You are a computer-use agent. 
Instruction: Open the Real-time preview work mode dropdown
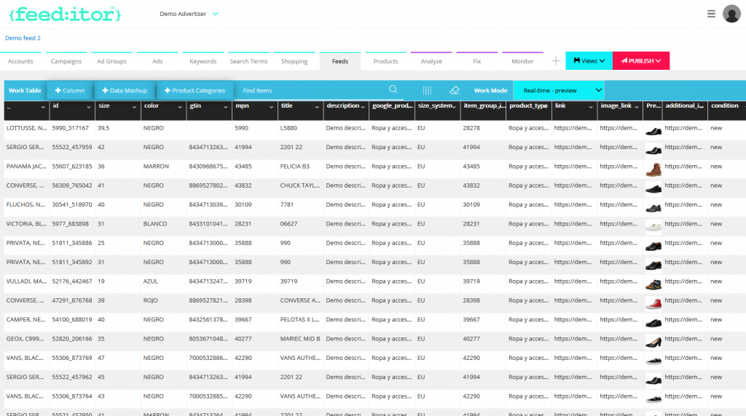click(x=559, y=90)
